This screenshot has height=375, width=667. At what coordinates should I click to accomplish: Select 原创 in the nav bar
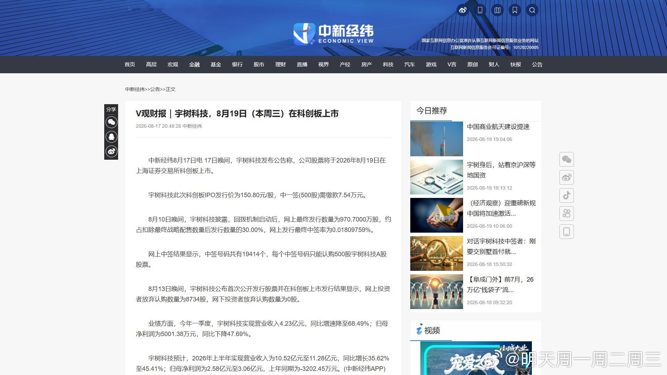point(473,65)
